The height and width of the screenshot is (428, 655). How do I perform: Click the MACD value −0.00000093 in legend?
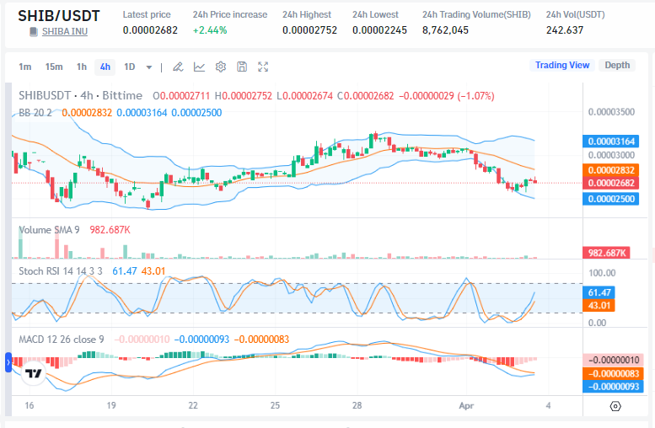pyautogui.click(x=201, y=340)
